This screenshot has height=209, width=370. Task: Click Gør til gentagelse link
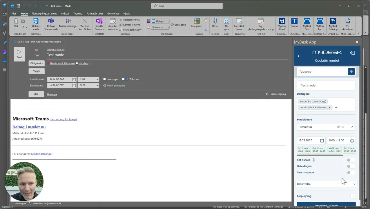point(114,86)
